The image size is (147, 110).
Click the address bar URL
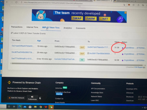53,3
